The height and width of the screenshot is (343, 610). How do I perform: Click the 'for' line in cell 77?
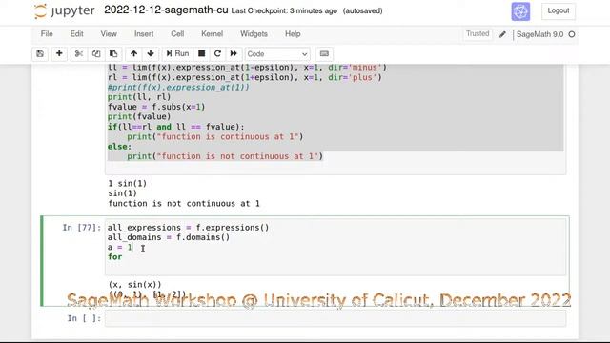pyautogui.click(x=114, y=257)
